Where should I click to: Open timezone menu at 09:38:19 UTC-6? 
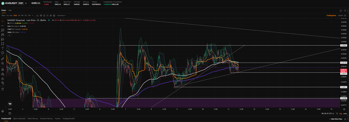point(327,113)
